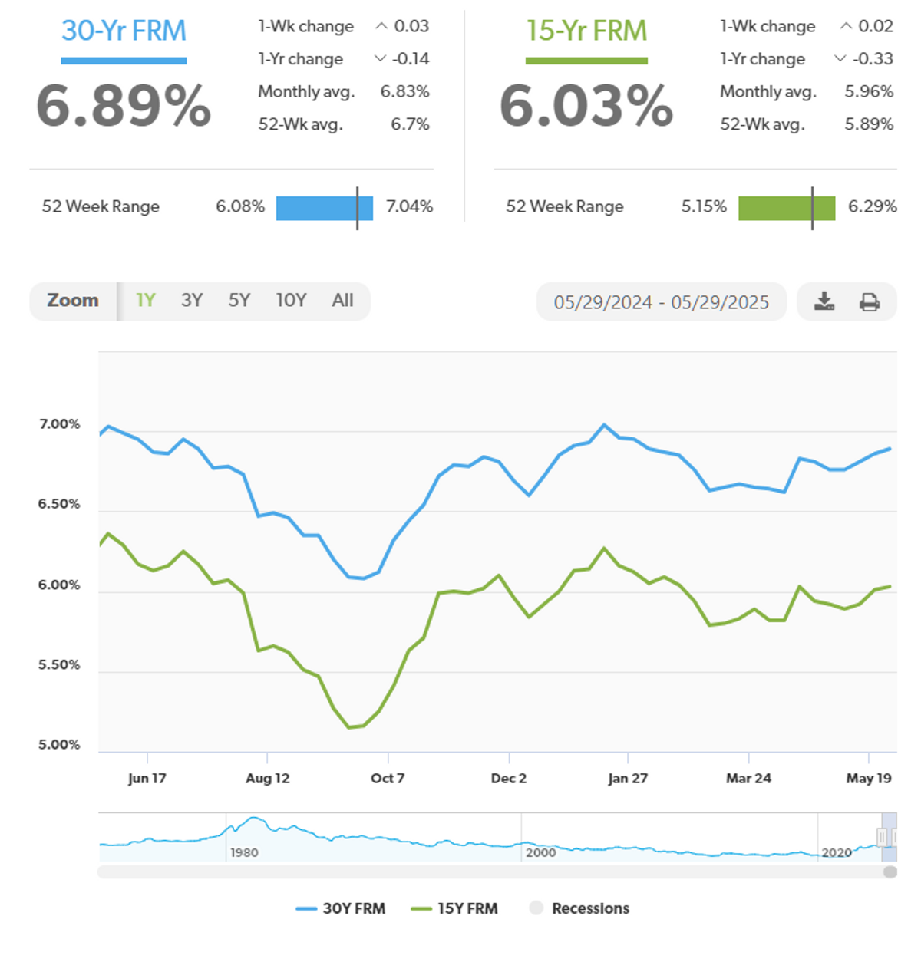921x962 pixels.
Task: Click the 1980 marker in the navigator timeline
Action: click(244, 852)
